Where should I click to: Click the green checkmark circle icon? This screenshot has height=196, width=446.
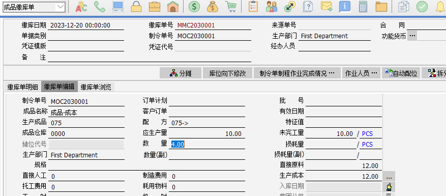click(x=422, y=7)
